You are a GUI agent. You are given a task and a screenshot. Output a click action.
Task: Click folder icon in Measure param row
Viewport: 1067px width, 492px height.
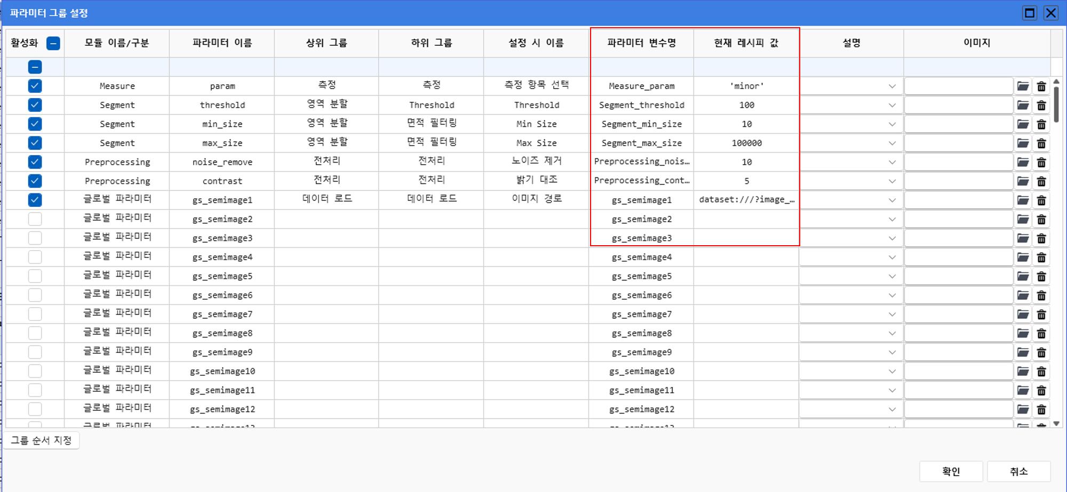point(1022,86)
